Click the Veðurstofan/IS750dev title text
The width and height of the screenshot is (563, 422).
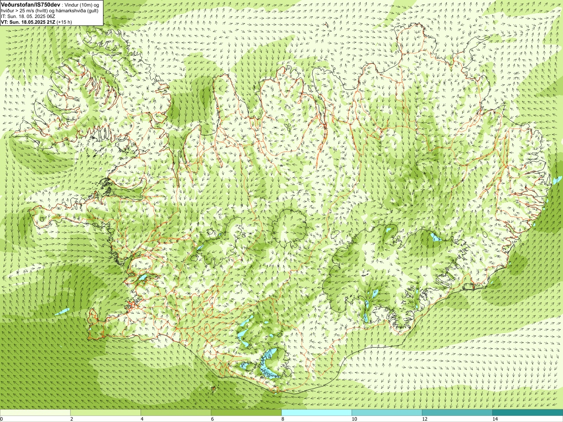coord(30,4)
